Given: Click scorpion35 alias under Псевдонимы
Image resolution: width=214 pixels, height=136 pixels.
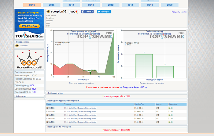Looking at the screenshot, I should pos(24,46).
